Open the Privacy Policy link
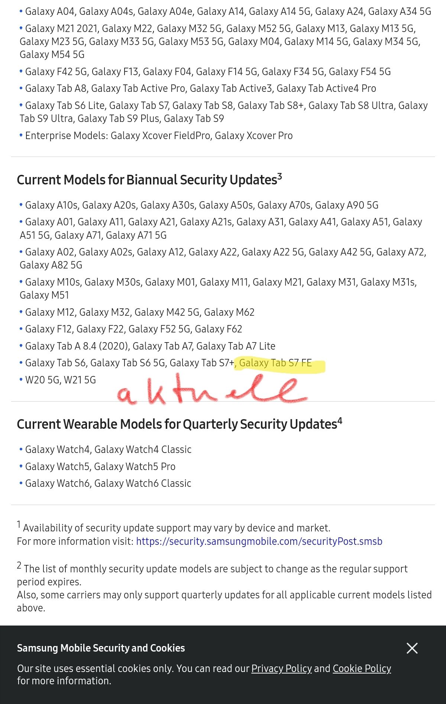The image size is (446, 704). click(x=281, y=668)
